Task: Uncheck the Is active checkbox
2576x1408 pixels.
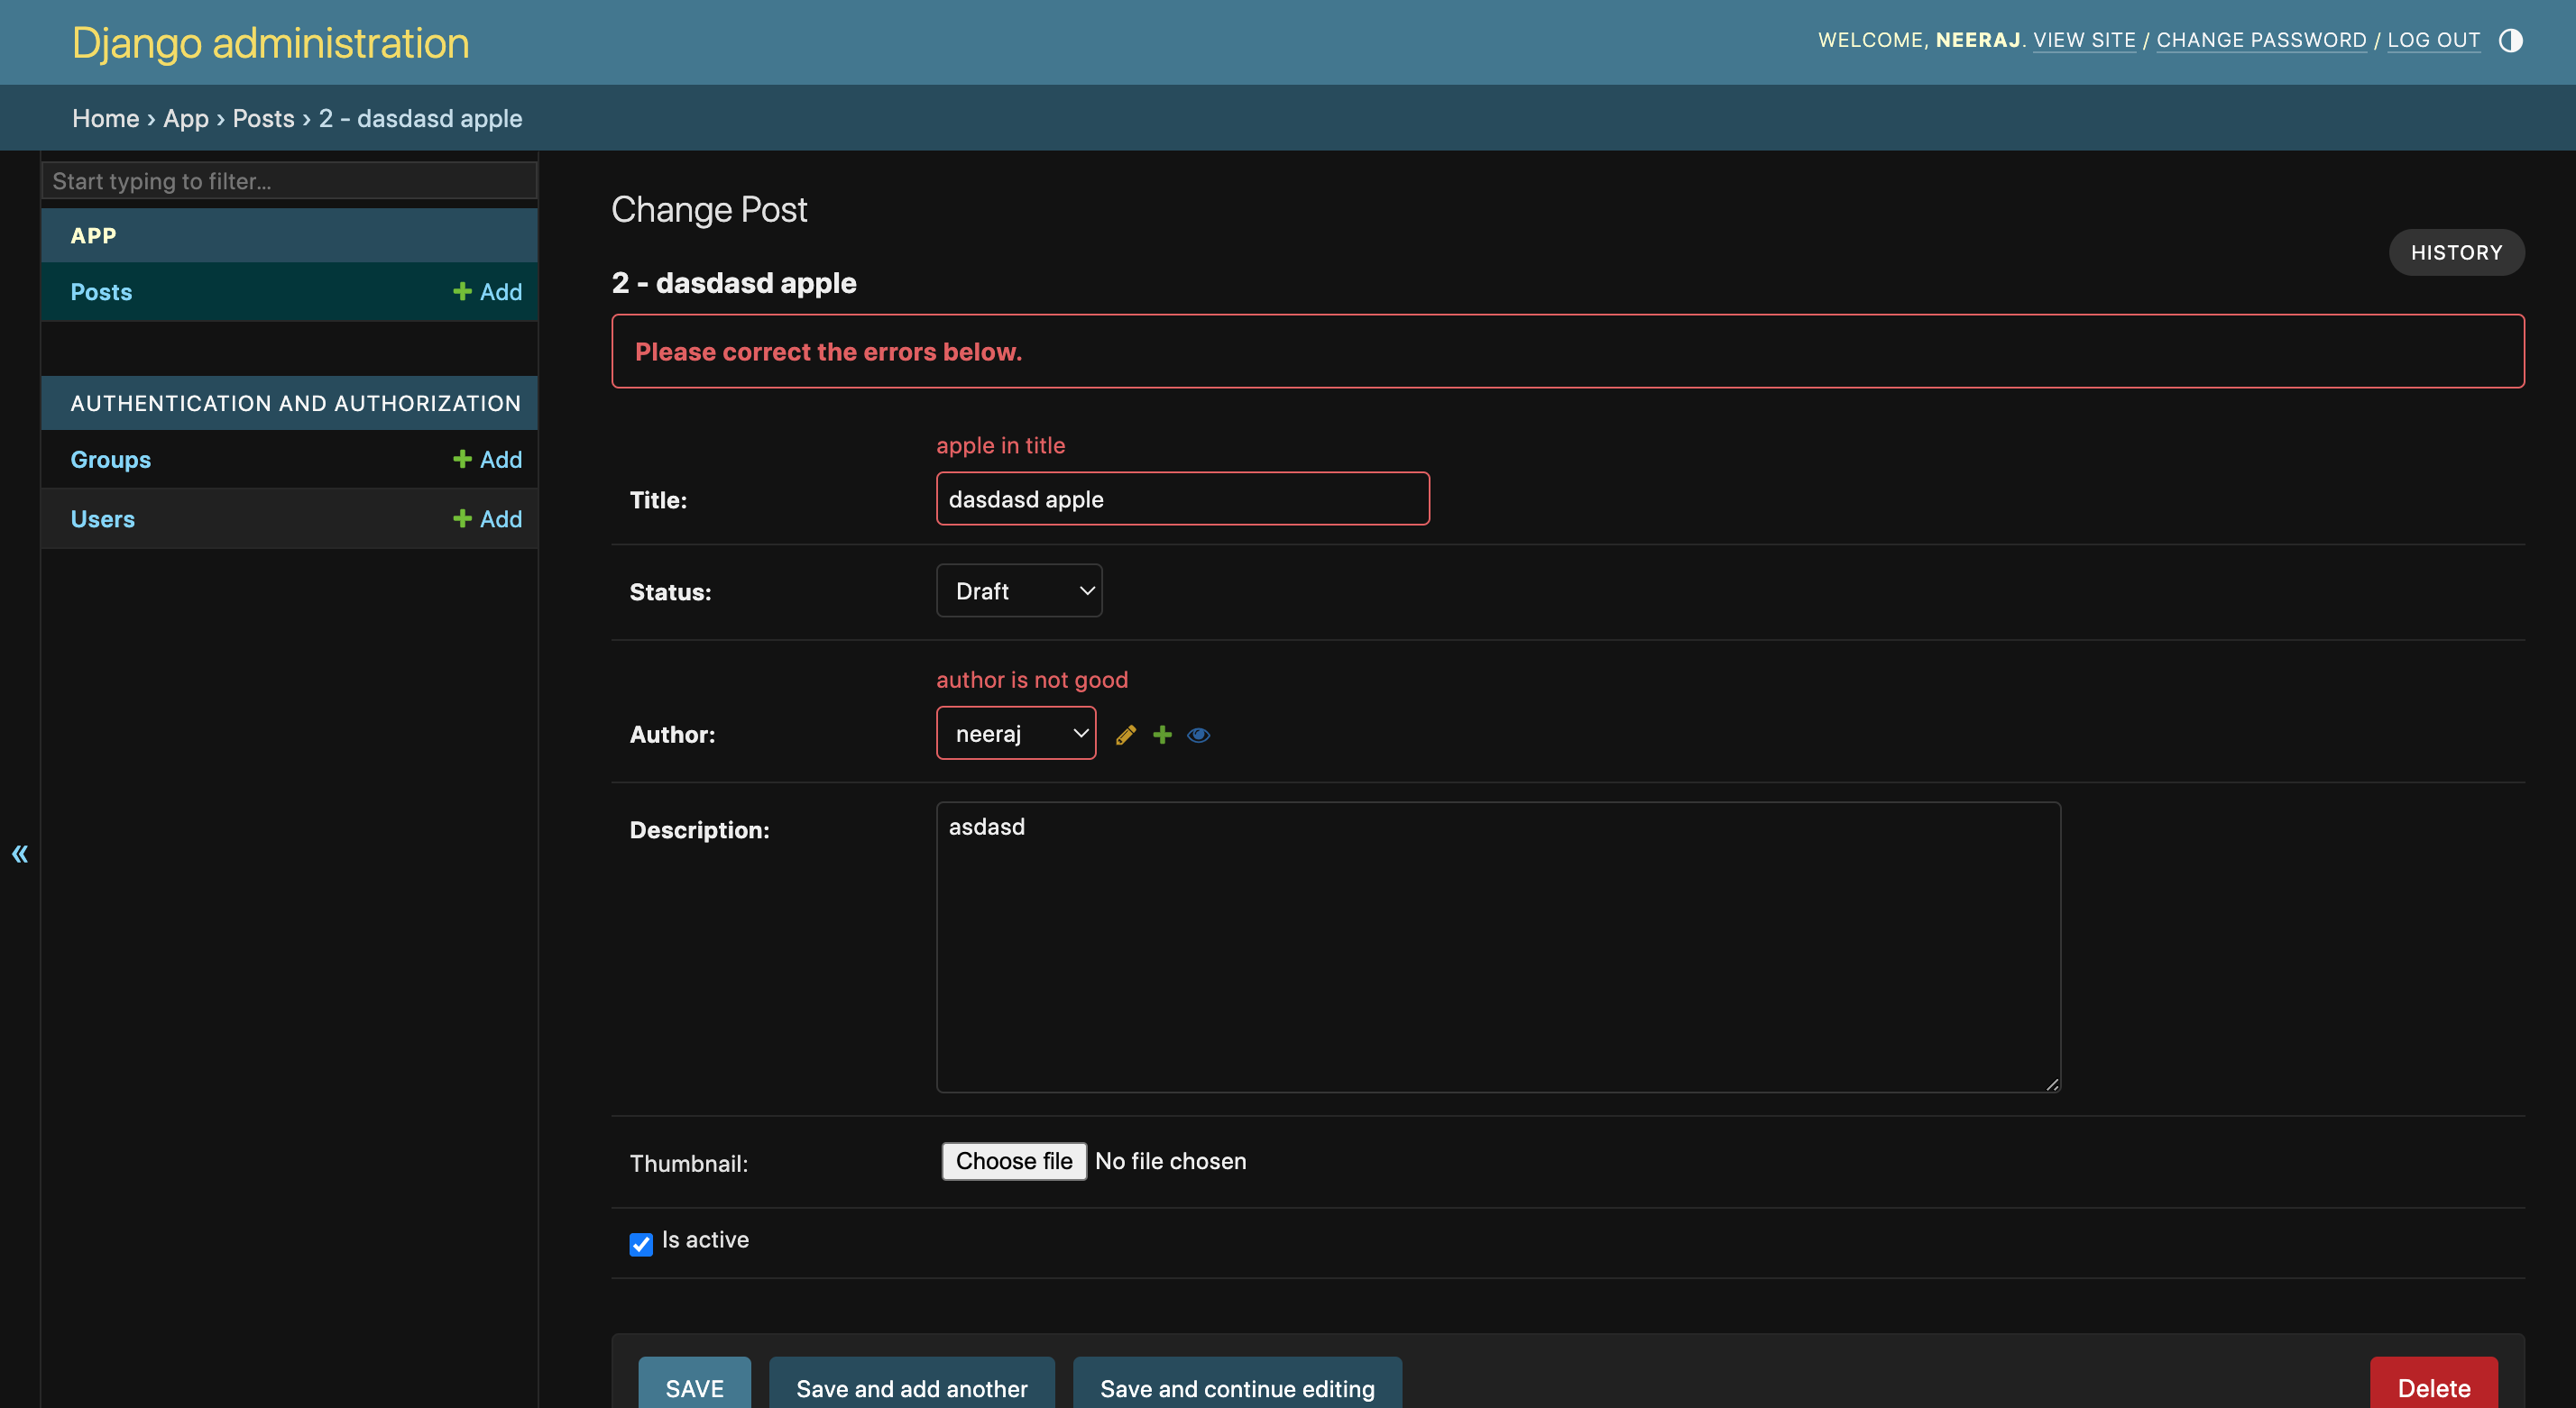Action: (x=641, y=1243)
